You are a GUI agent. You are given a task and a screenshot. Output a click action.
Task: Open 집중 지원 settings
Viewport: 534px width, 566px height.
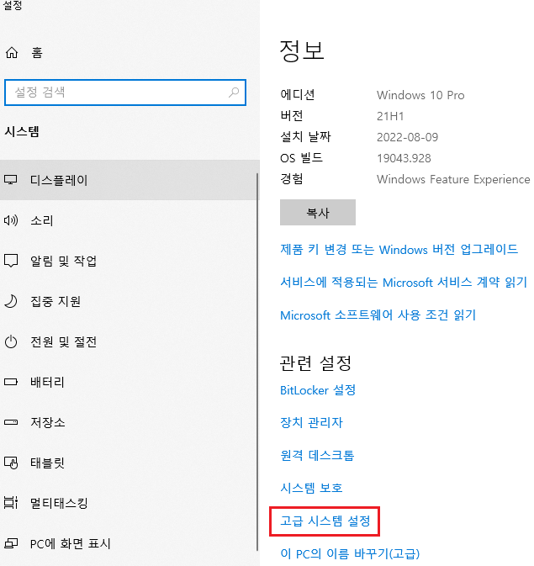point(130,301)
